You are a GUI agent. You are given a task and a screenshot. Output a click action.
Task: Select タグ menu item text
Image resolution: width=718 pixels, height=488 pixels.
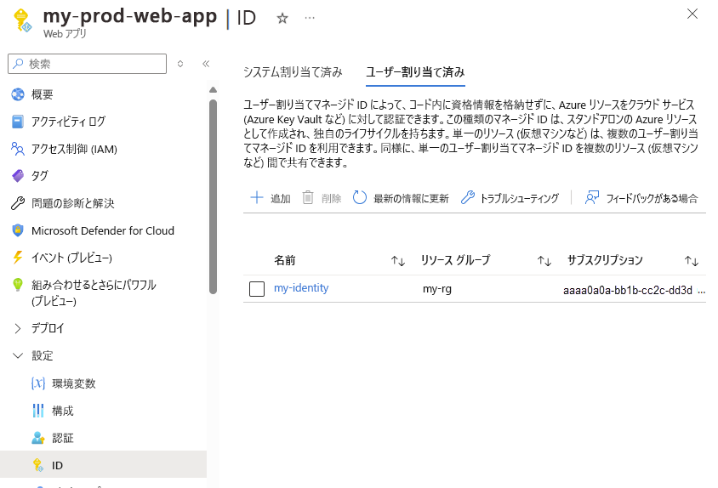pos(39,176)
